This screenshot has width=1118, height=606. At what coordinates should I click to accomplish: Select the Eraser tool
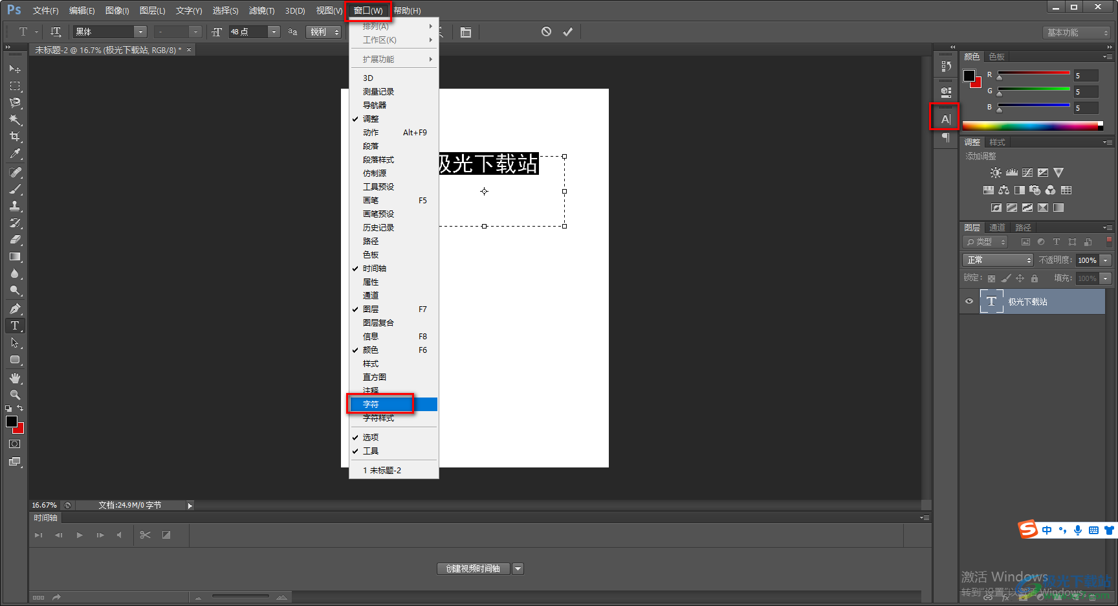(x=15, y=240)
